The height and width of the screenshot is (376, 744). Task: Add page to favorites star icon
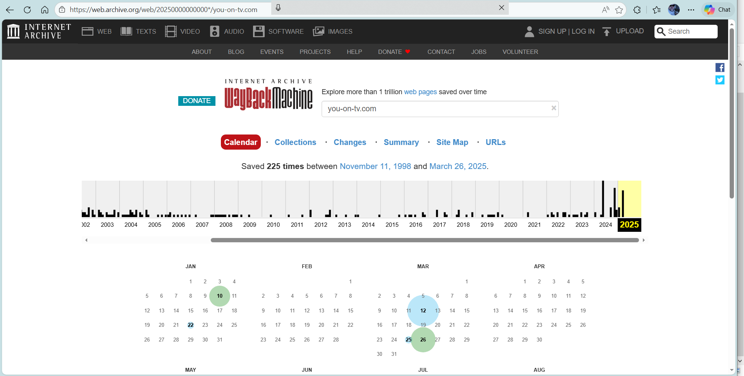619,10
